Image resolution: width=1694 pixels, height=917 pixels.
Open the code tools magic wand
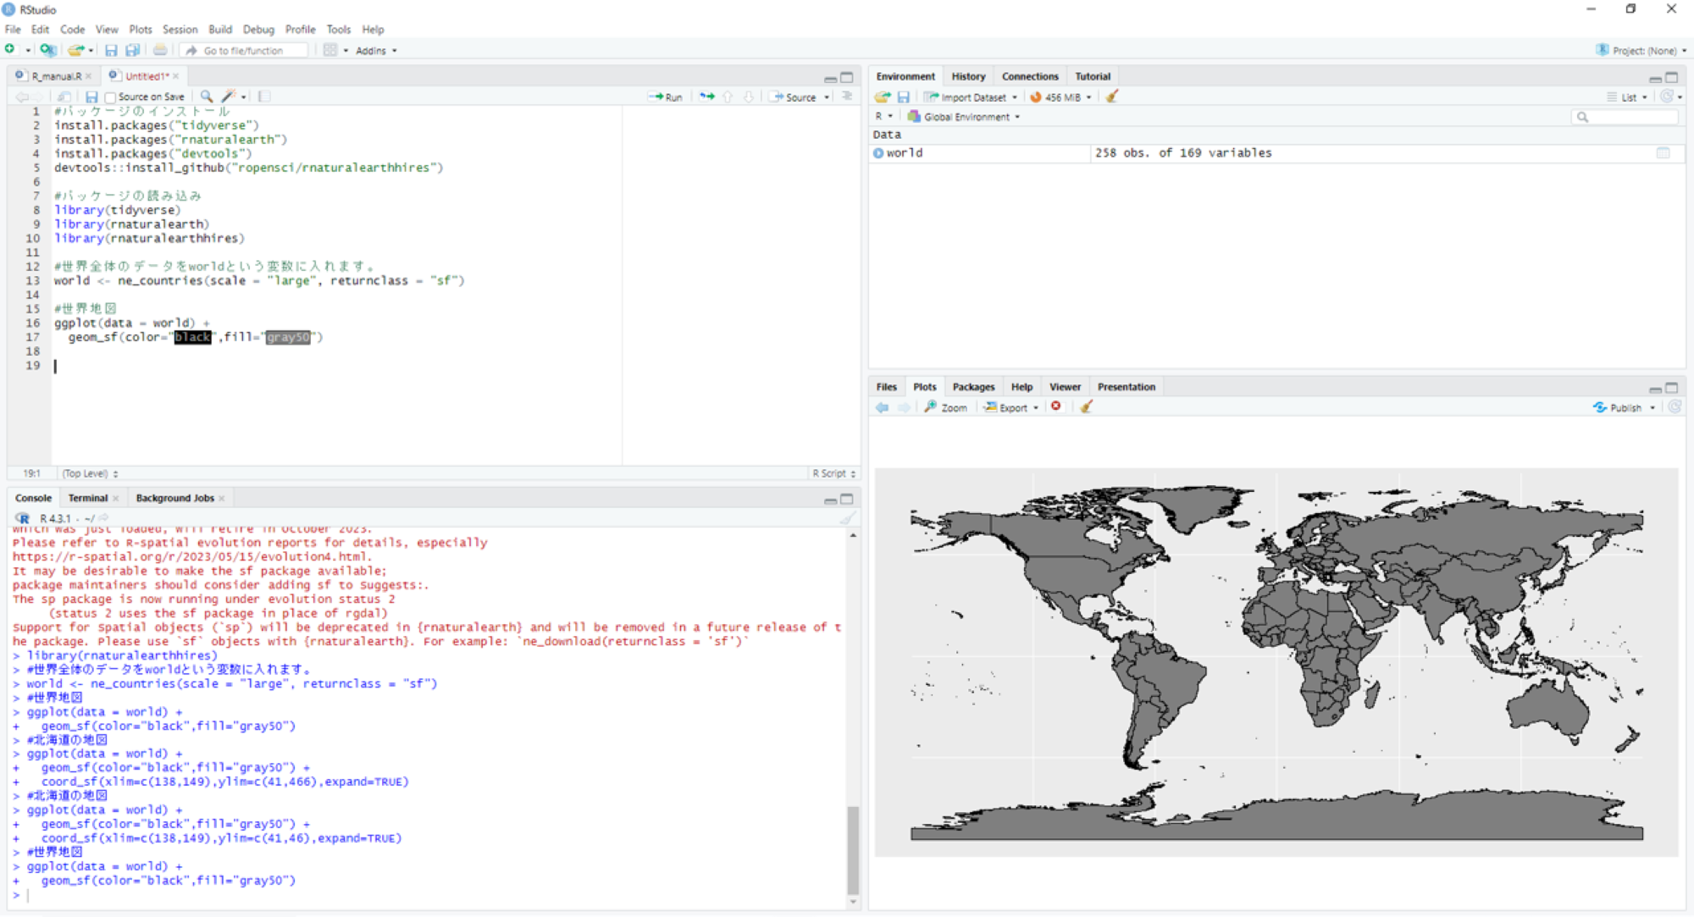point(229,97)
